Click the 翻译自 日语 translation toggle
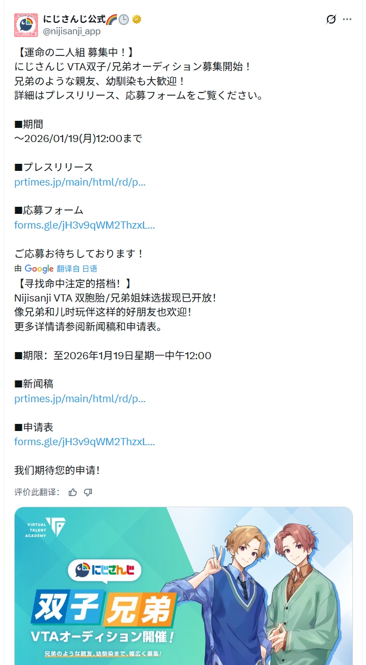Viewport: 366px width, 665px height. coord(77,269)
